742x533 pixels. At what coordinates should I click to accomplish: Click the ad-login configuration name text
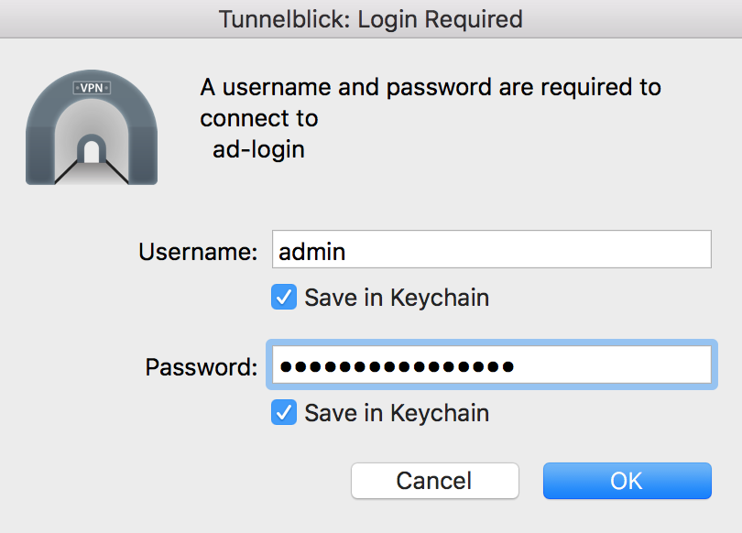258,149
